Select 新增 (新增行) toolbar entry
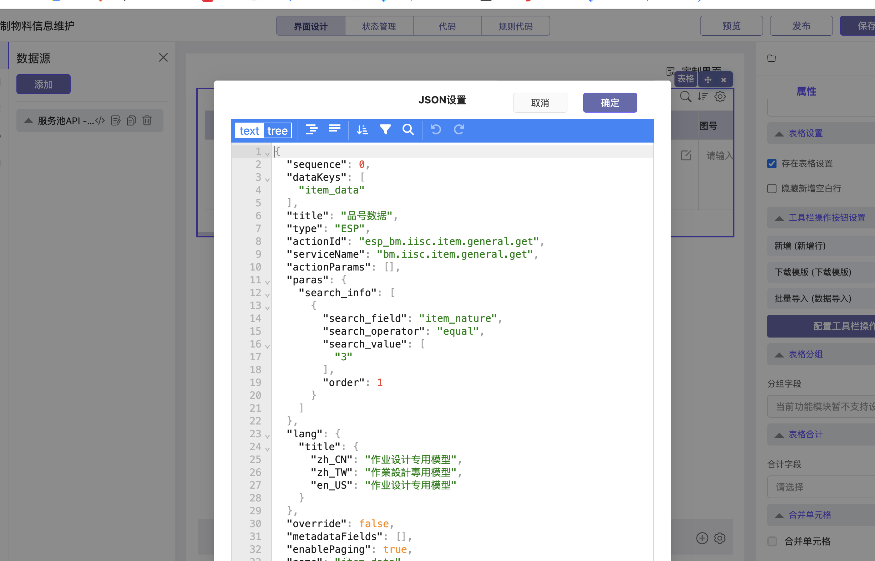This screenshot has width=875, height=561. (821, 246)
